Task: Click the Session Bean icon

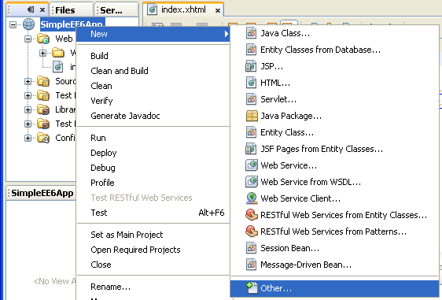Action: 251,248
